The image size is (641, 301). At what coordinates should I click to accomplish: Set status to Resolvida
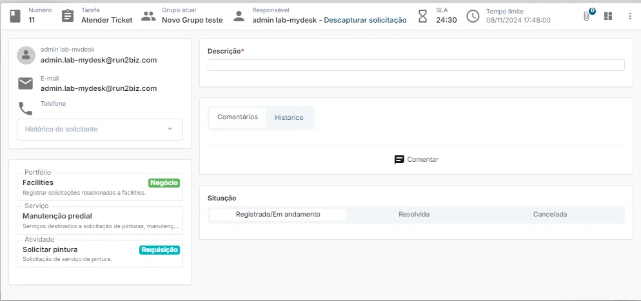coord(414,215)
